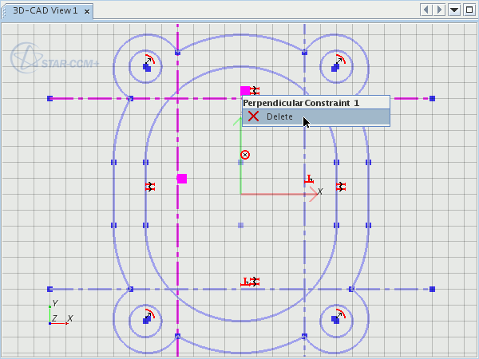Select the magenta square on the top horizontal line
Screen dimensions: 479x359
point(245,91)
